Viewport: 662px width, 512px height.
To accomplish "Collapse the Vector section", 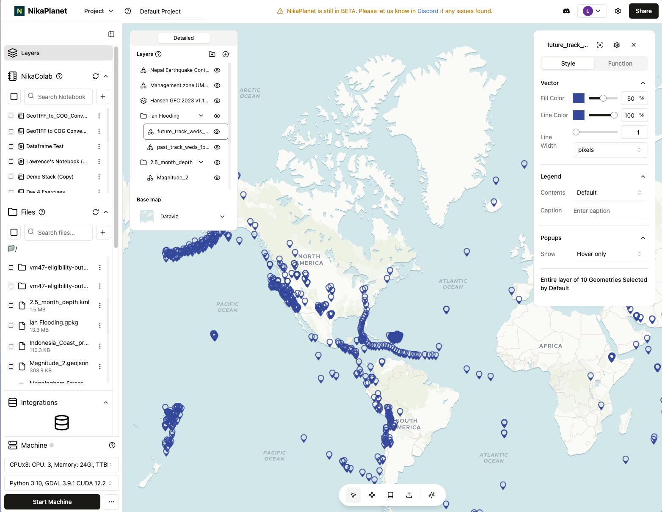I will tap(643, 83).
